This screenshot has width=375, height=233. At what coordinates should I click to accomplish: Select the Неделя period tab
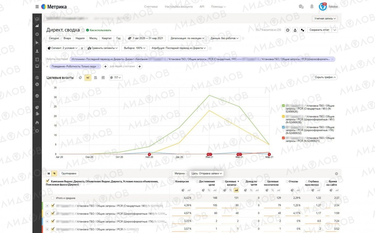pos(80,38)
